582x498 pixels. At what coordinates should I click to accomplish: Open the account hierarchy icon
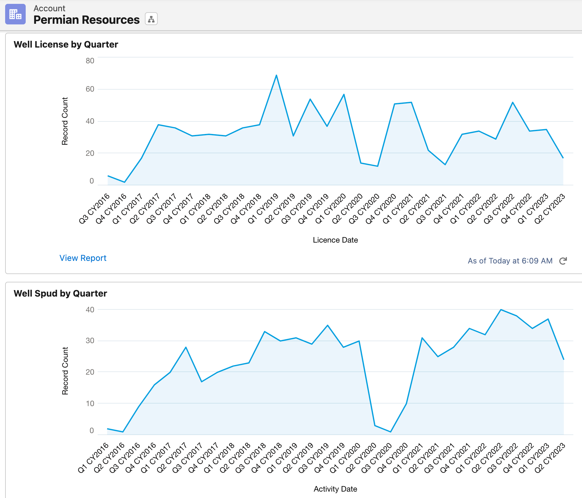coord(151,19)
